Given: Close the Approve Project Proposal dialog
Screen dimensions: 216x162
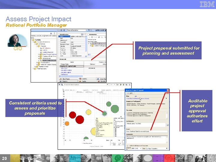Looking at the screenshot, I should click(168, 90).
